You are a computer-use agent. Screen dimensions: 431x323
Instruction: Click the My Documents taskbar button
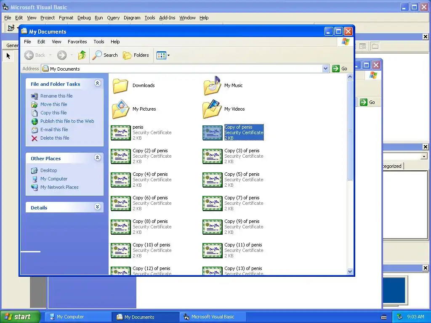(x=145, y=317)
